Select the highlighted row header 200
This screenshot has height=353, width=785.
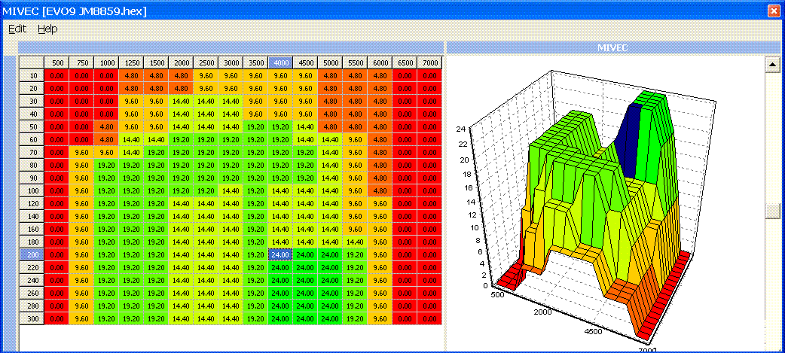point(32,254)
